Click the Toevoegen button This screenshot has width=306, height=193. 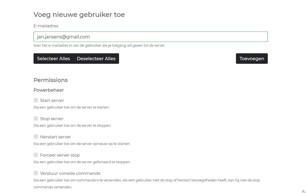pyautogui.click(x=252, y=59)
